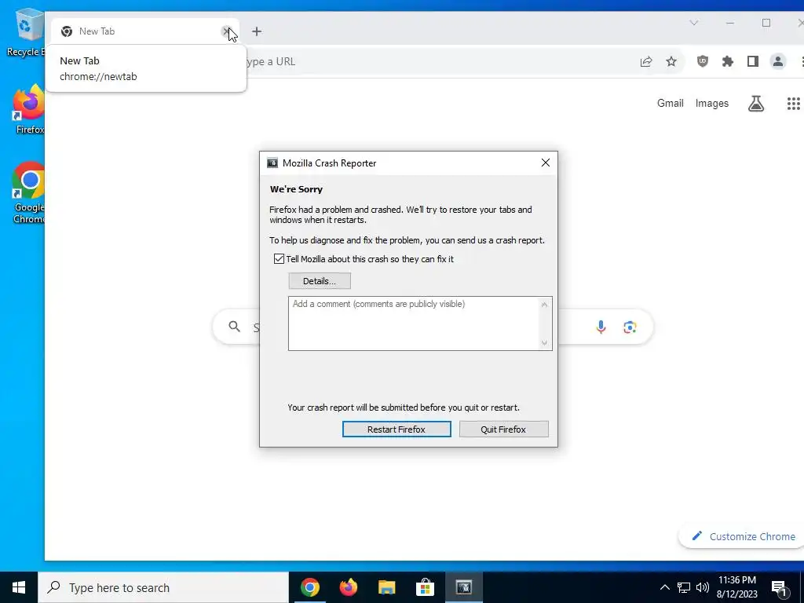Open the Search Labs flask icon
Image resolution: width=804 pixels, height=603 pixels.
pyautogui.click(x=756, y=104)
